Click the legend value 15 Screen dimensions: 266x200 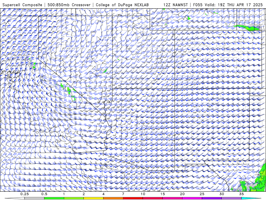[x=163, y=194]
